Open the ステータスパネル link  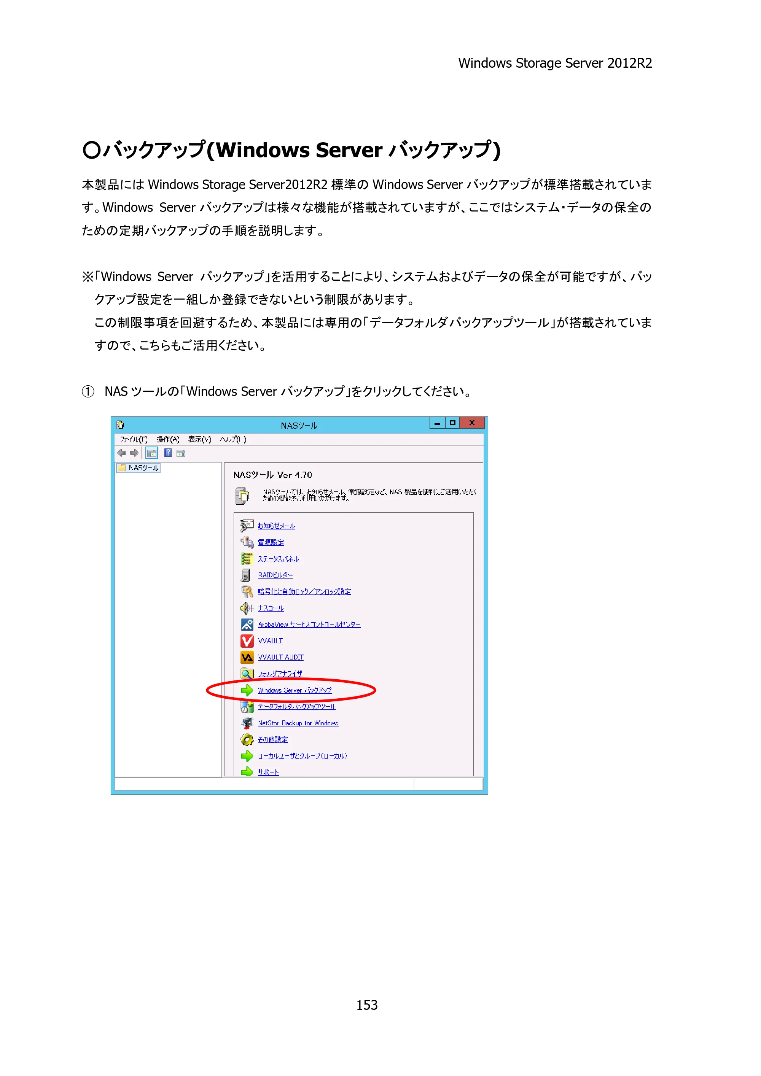(x=278, y=559)
